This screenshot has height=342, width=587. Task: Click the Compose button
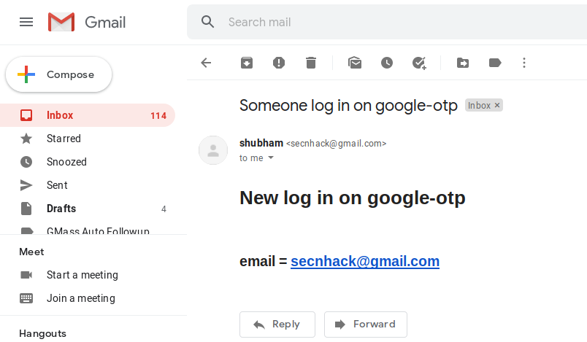coord(59,74)
